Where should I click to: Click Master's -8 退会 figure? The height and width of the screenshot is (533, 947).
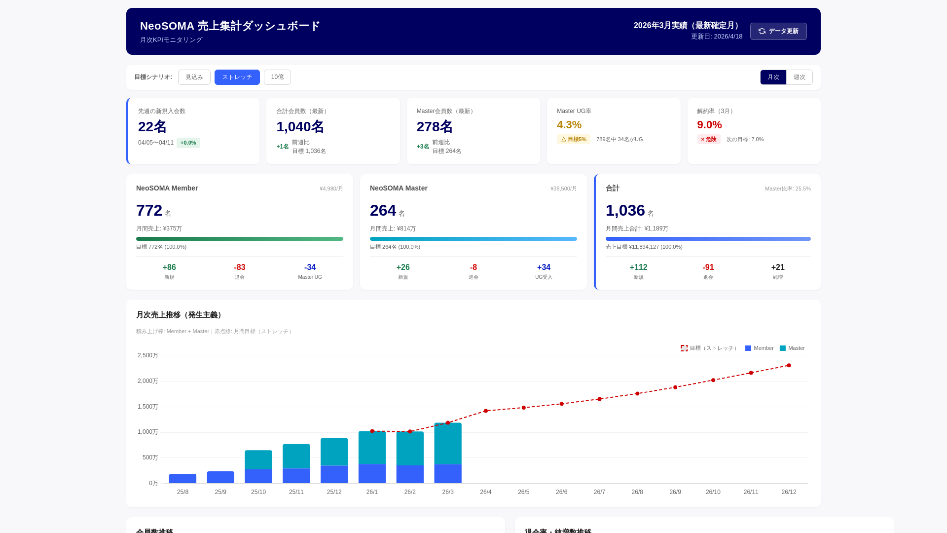point(473,271)
